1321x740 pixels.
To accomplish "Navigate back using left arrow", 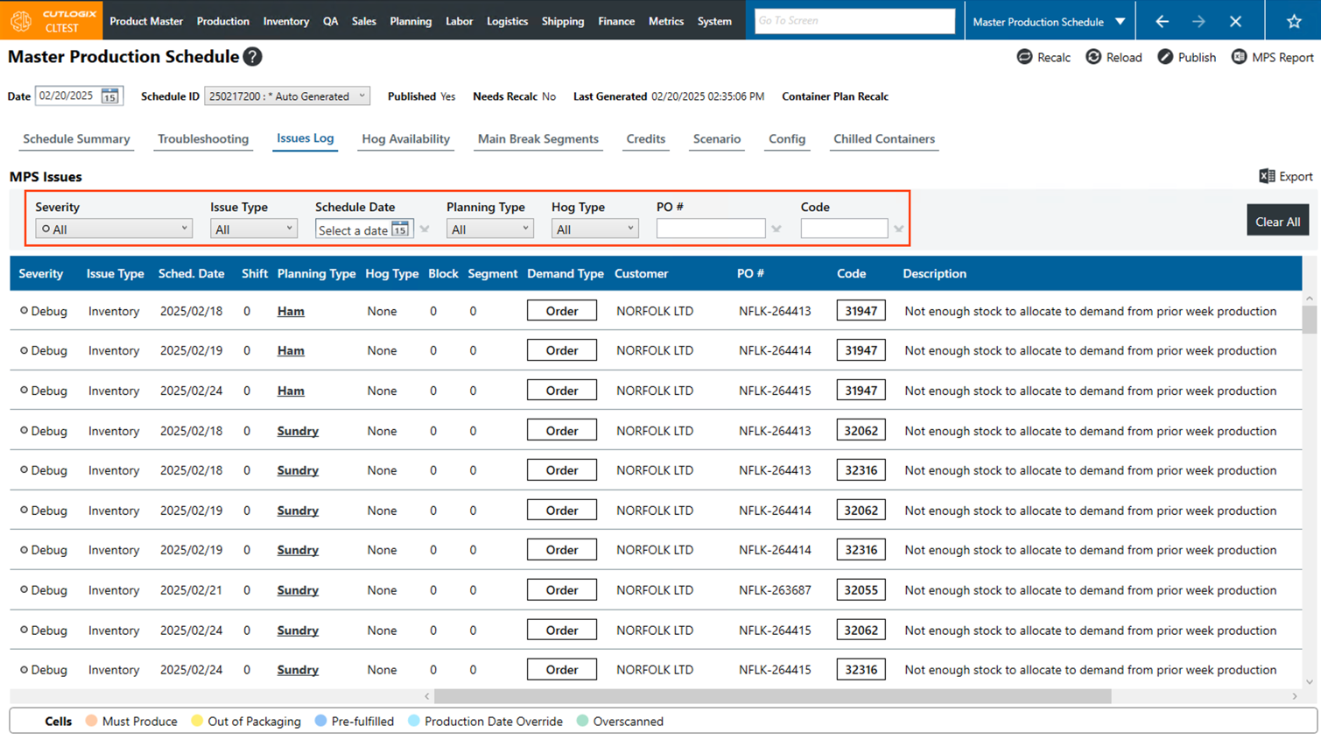I will pyautogui.click(x=1162, y=21).
